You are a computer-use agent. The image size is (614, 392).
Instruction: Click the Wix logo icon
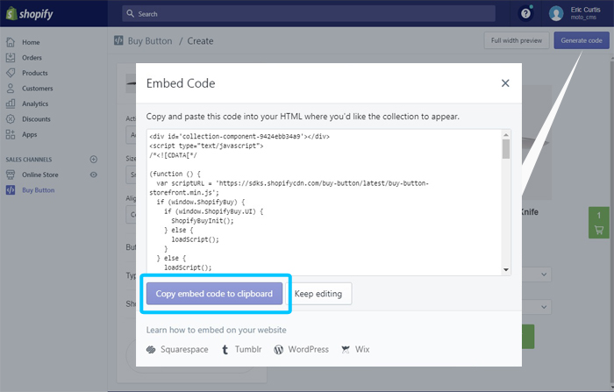(346, 350)
